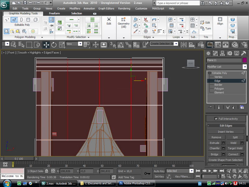The image size is (249, 187).
Task: Open the Utilities hammer panel tab
Action: tap(244, 53)
